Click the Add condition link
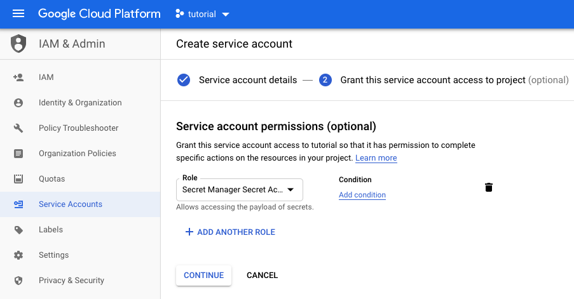The image size is (574, 299). [x=362, y=195]
